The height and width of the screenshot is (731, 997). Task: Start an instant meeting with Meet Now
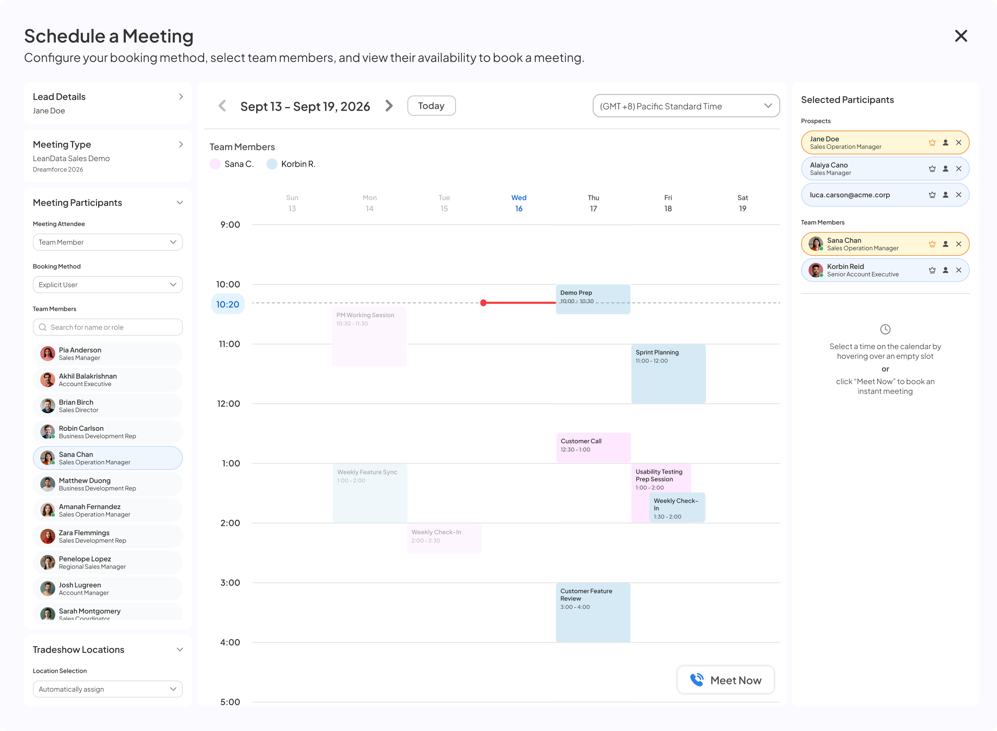tap(726, 680)
